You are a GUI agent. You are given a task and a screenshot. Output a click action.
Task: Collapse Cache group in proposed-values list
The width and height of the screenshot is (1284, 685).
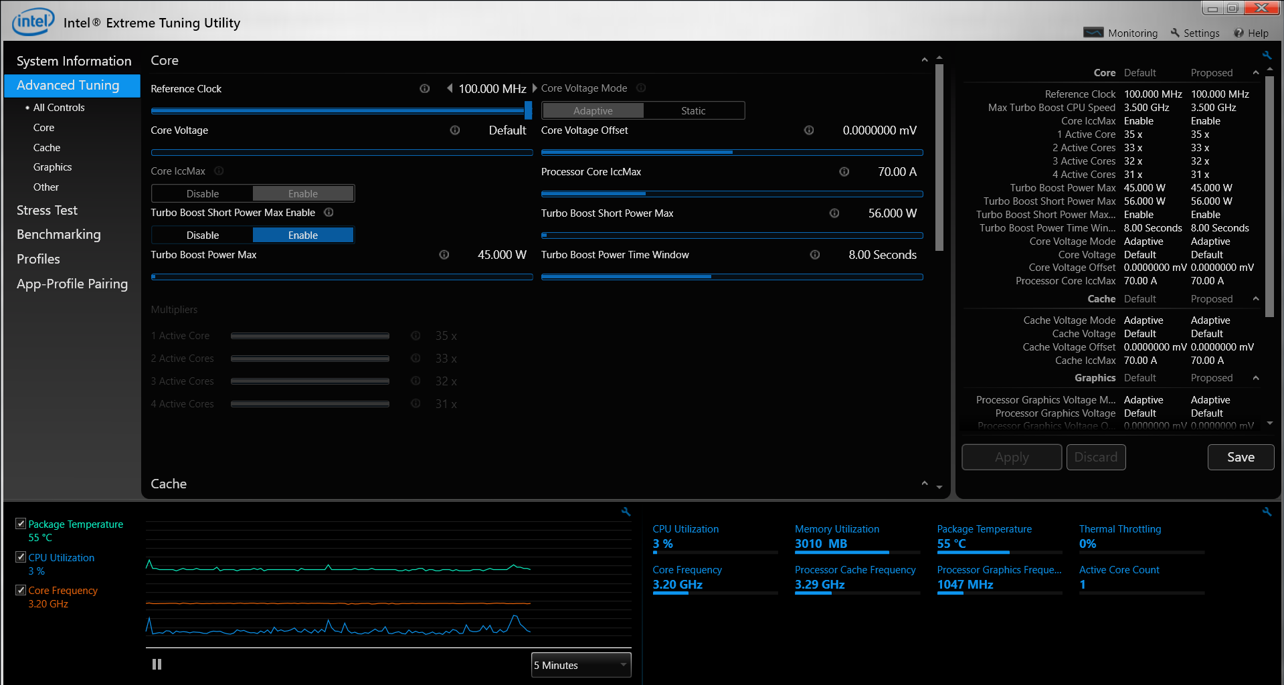(1256, 298)
